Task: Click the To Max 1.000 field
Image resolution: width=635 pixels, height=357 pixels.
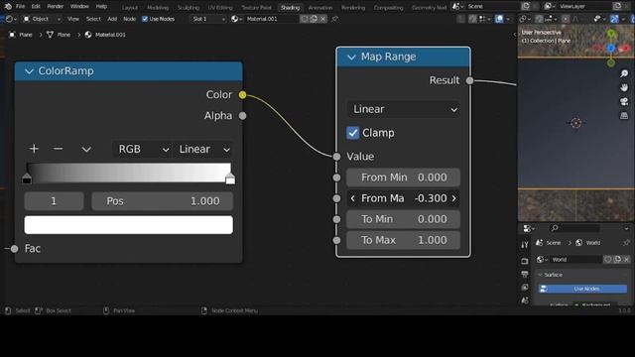Action: (404, 240)
